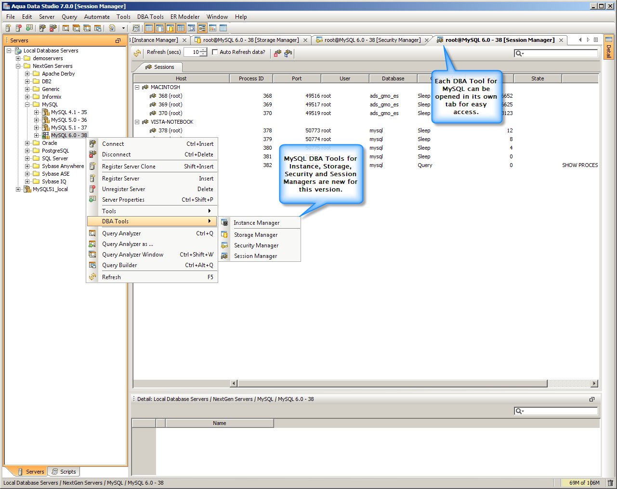Expand the Apache Derby folder

pyautogui.click(x=27, y=74)
